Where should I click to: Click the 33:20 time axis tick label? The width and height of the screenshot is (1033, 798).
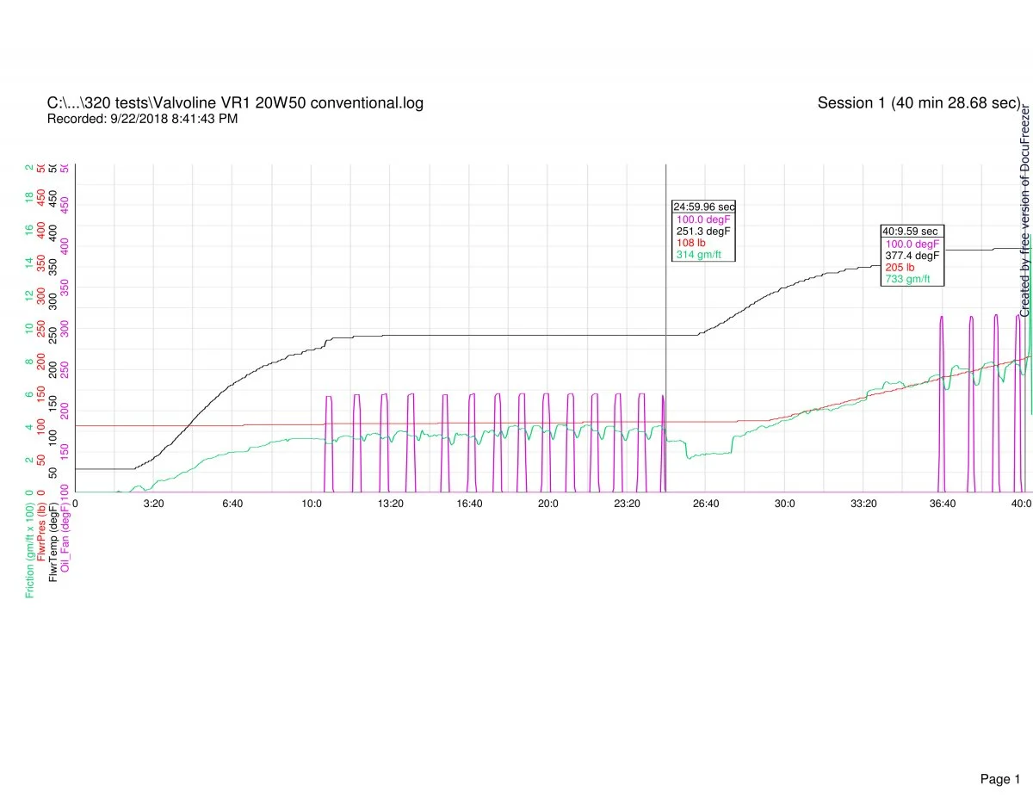(x=863, y=503)
